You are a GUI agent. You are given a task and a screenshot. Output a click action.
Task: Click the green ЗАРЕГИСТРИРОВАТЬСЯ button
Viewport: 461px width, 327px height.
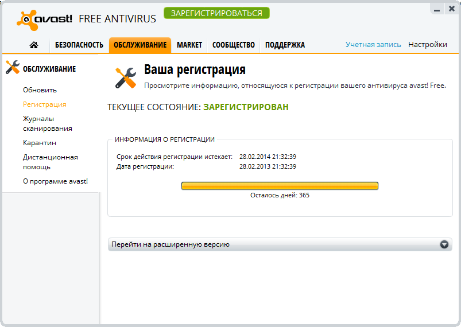[x=216, y=13]
